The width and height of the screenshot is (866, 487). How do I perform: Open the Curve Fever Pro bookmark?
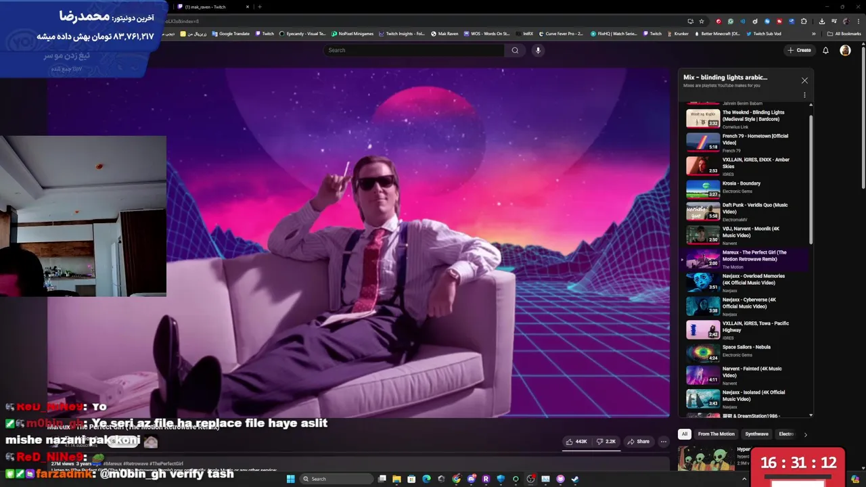[561, 34]
